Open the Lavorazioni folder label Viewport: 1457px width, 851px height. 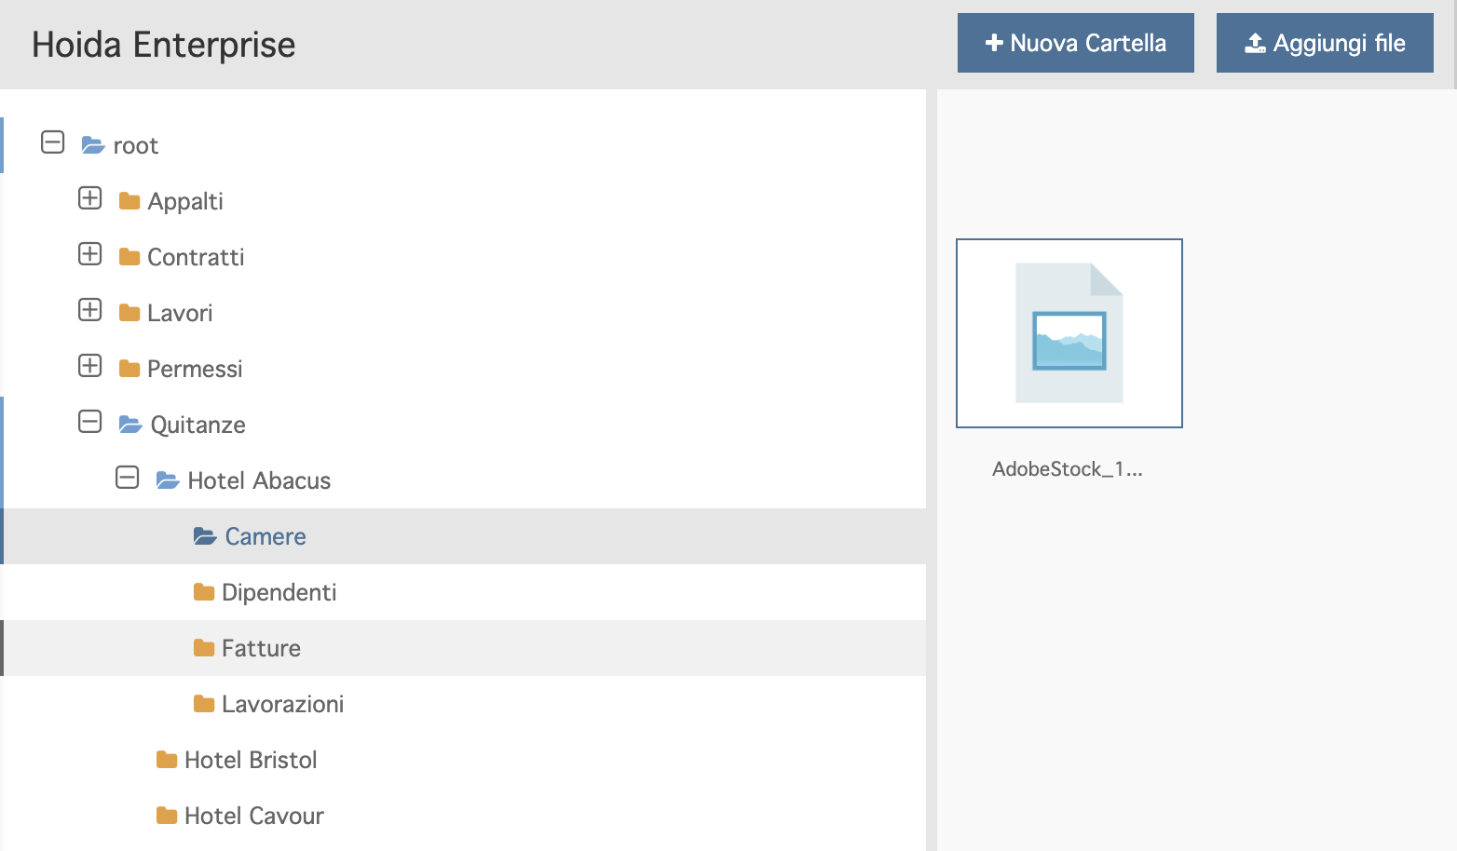(x=283, y=704)
